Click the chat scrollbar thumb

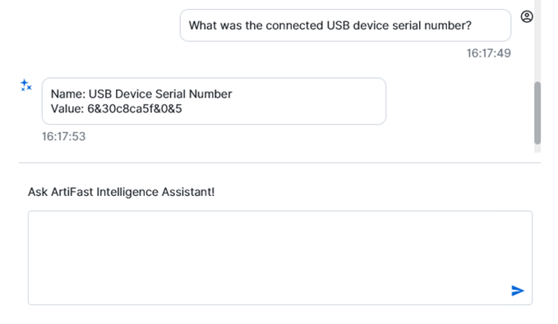click(x=537, y=112)
